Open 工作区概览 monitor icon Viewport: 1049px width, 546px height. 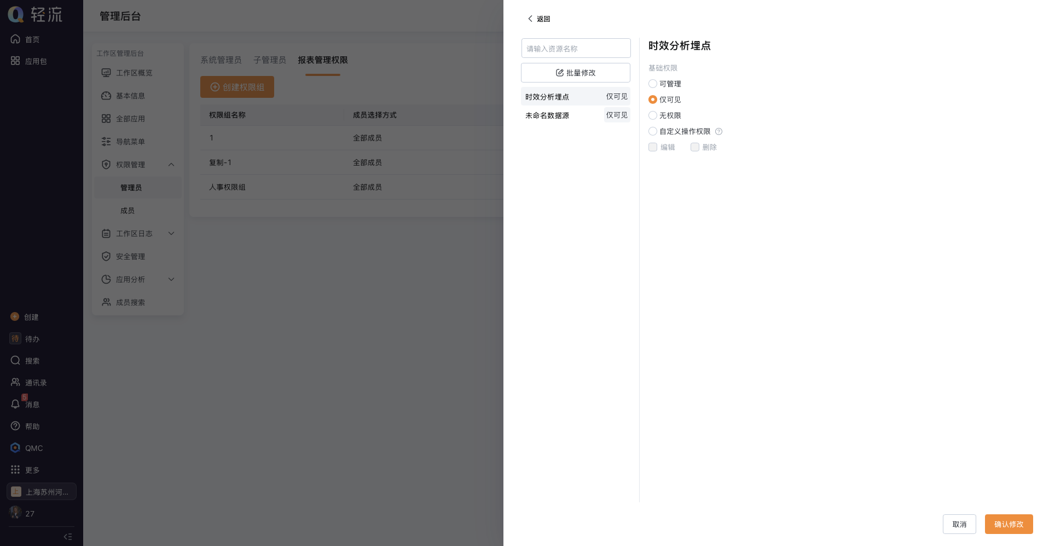106,73
